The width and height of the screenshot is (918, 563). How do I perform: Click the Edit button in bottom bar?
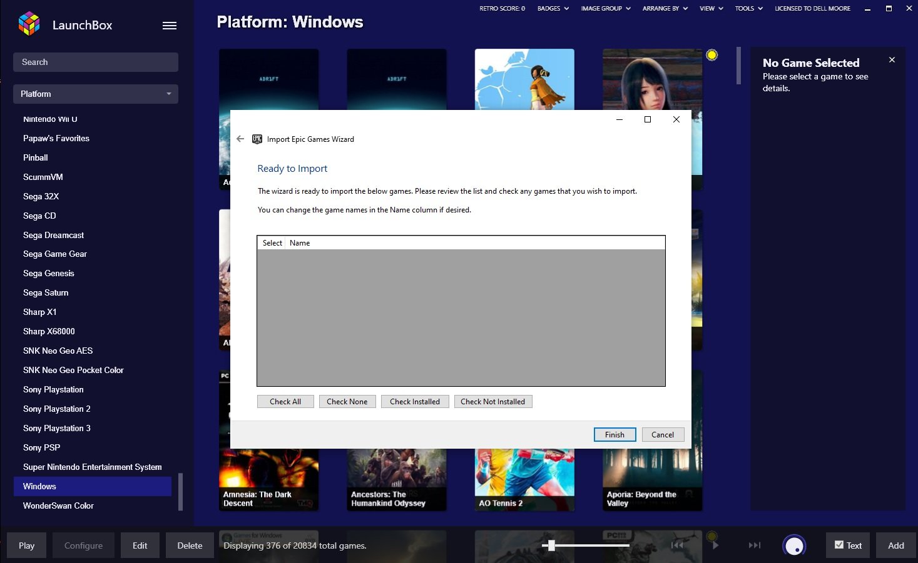pos(140,546)
